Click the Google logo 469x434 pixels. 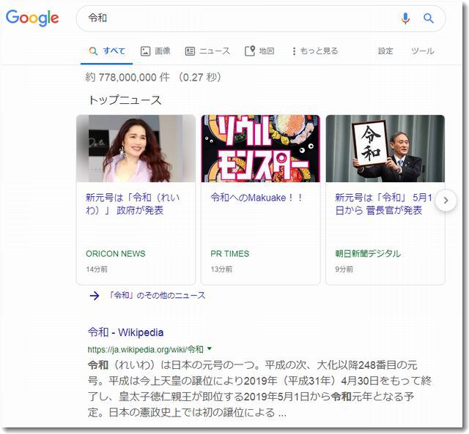[32, 18]
